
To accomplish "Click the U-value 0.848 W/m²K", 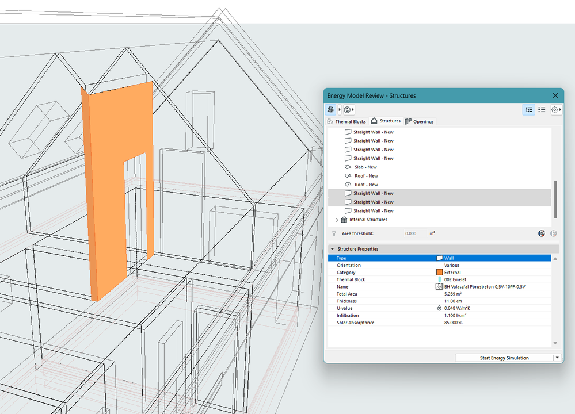I will click(x=457, y=308).
